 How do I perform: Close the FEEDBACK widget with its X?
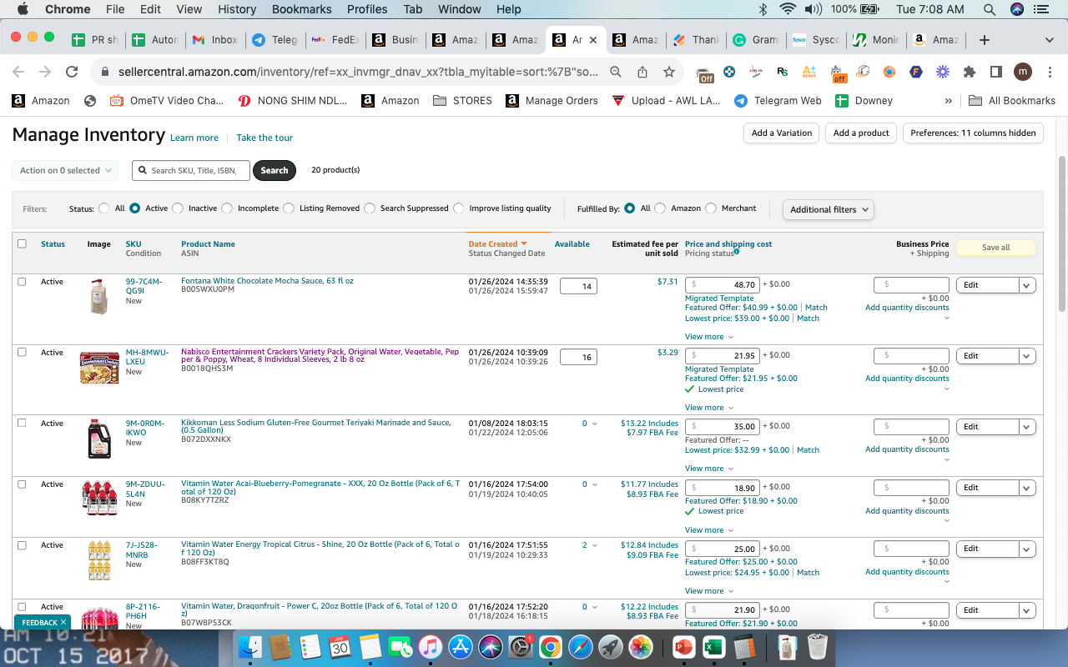(64, 622)
